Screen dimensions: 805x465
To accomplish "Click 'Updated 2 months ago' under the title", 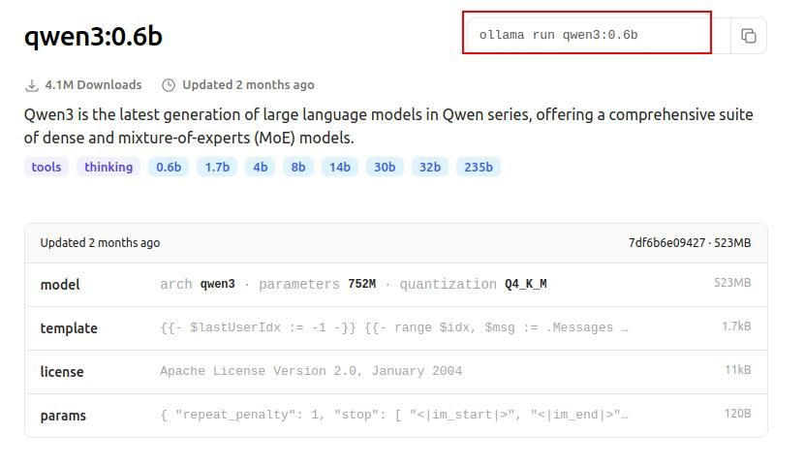I will click(248, 84).
